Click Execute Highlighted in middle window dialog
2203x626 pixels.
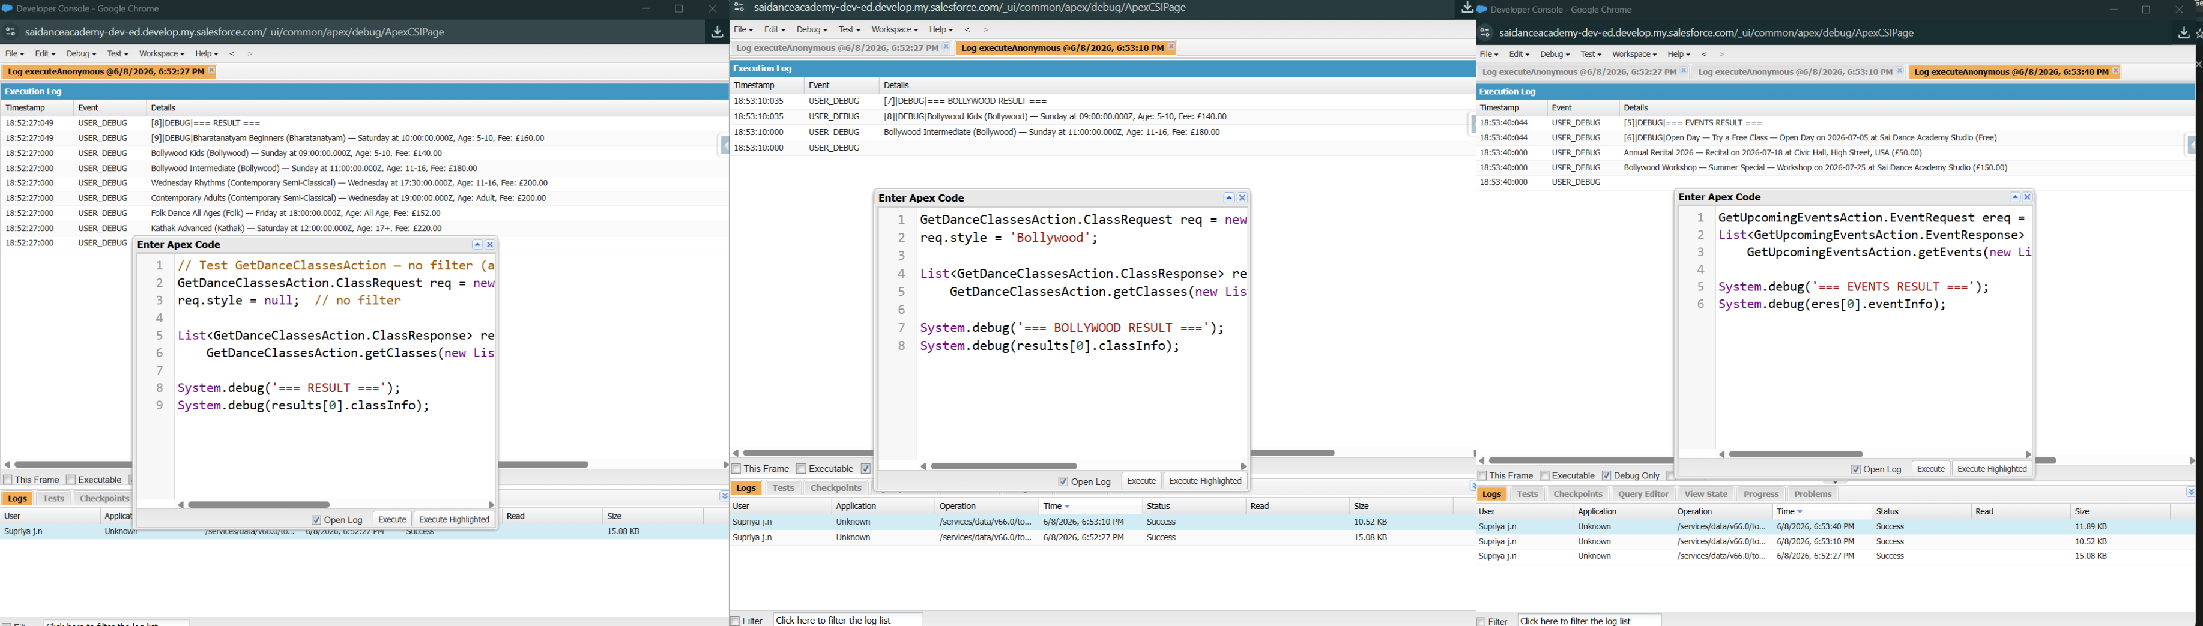1205,481
